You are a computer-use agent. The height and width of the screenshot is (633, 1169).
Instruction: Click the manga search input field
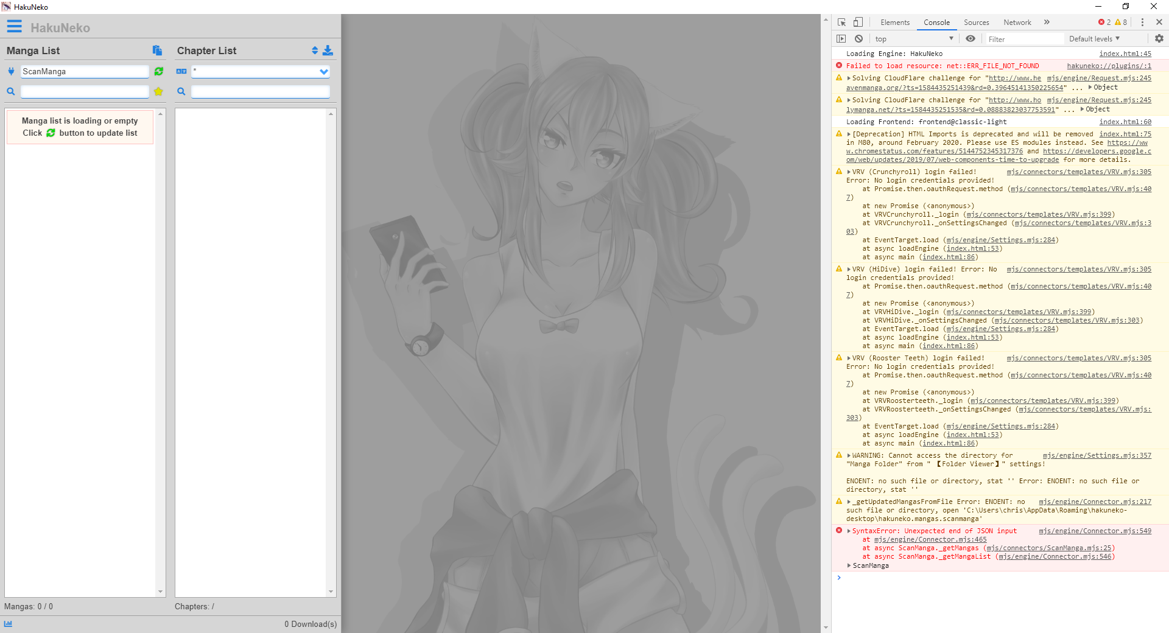click(84, 91)
